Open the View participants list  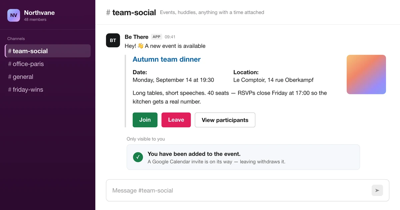(x=225, y=120)
